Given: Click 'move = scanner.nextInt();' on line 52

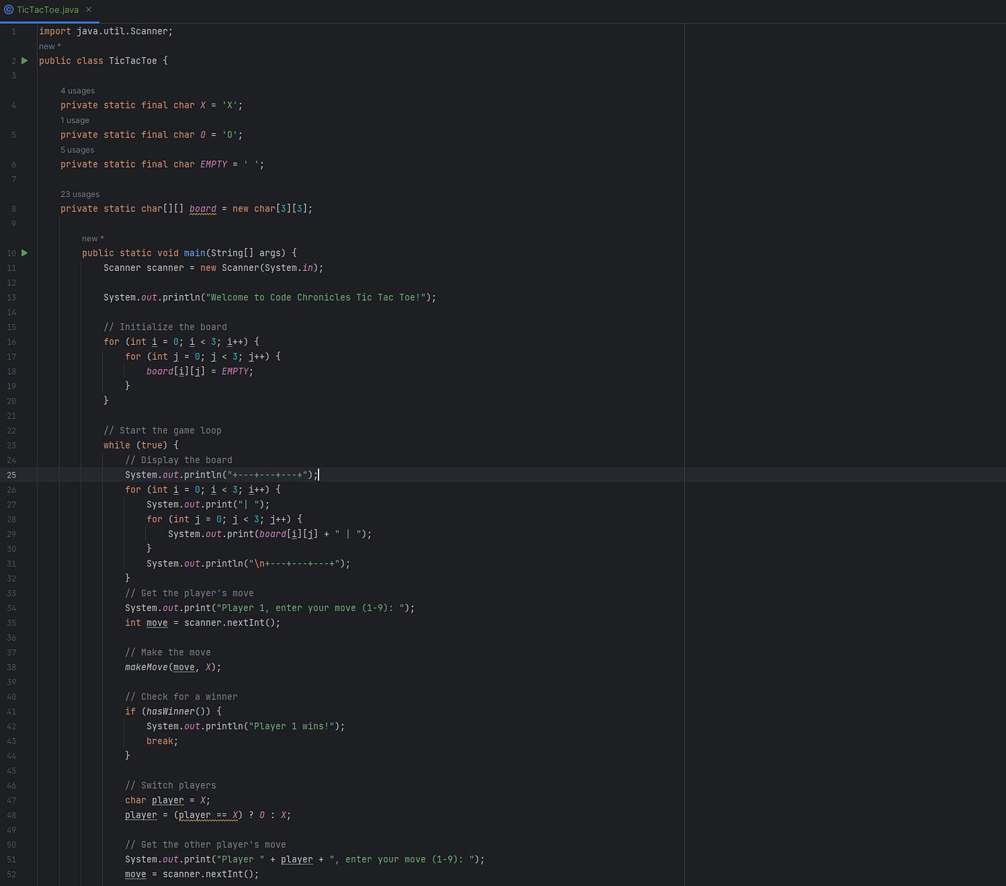Looking at the screenshot, I should pyautogui.click(x=192, y=874).
